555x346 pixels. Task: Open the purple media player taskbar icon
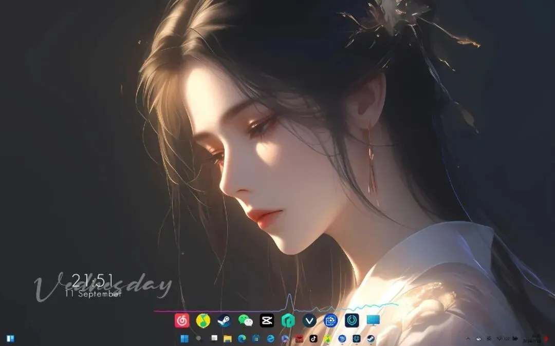pos(285,339)
